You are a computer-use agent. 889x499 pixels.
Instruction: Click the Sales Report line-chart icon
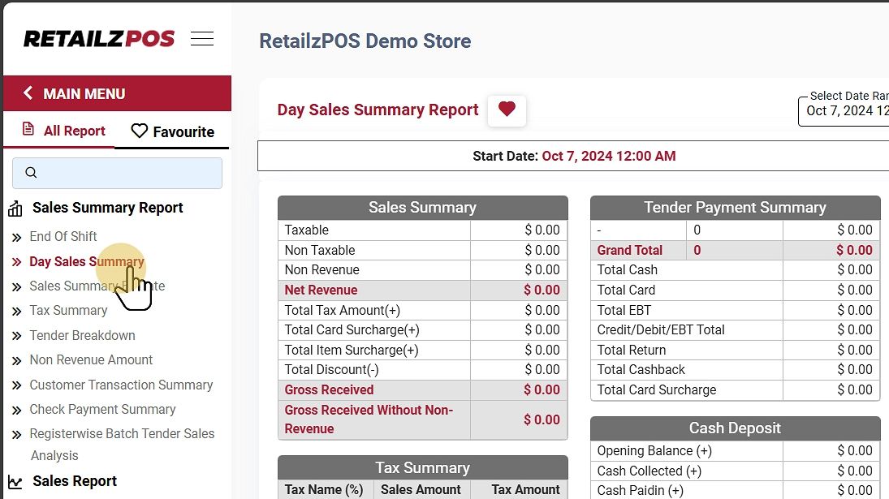click(15, 482)
